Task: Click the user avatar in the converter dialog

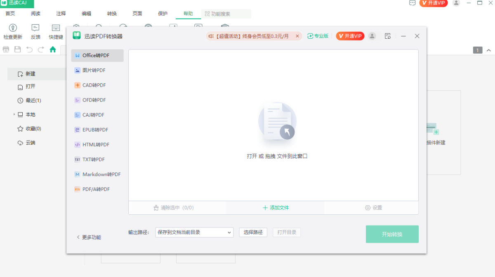Action: tap(372, 36)
